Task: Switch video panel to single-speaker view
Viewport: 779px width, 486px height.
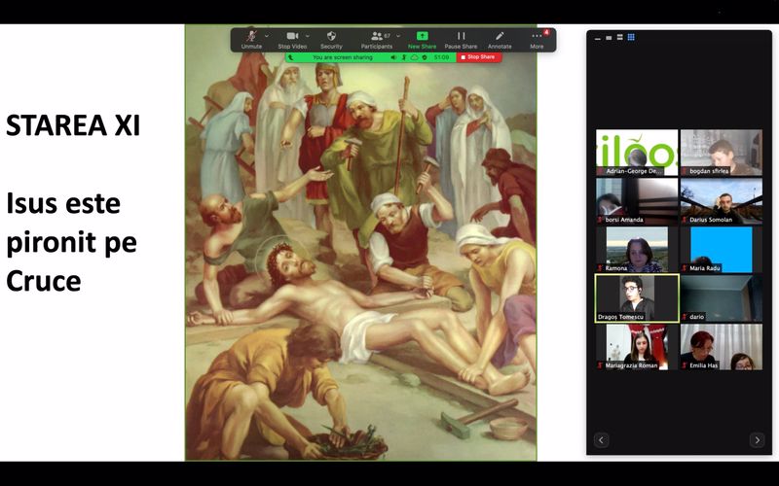Action: pyautogui.click(x=609, y=37)
